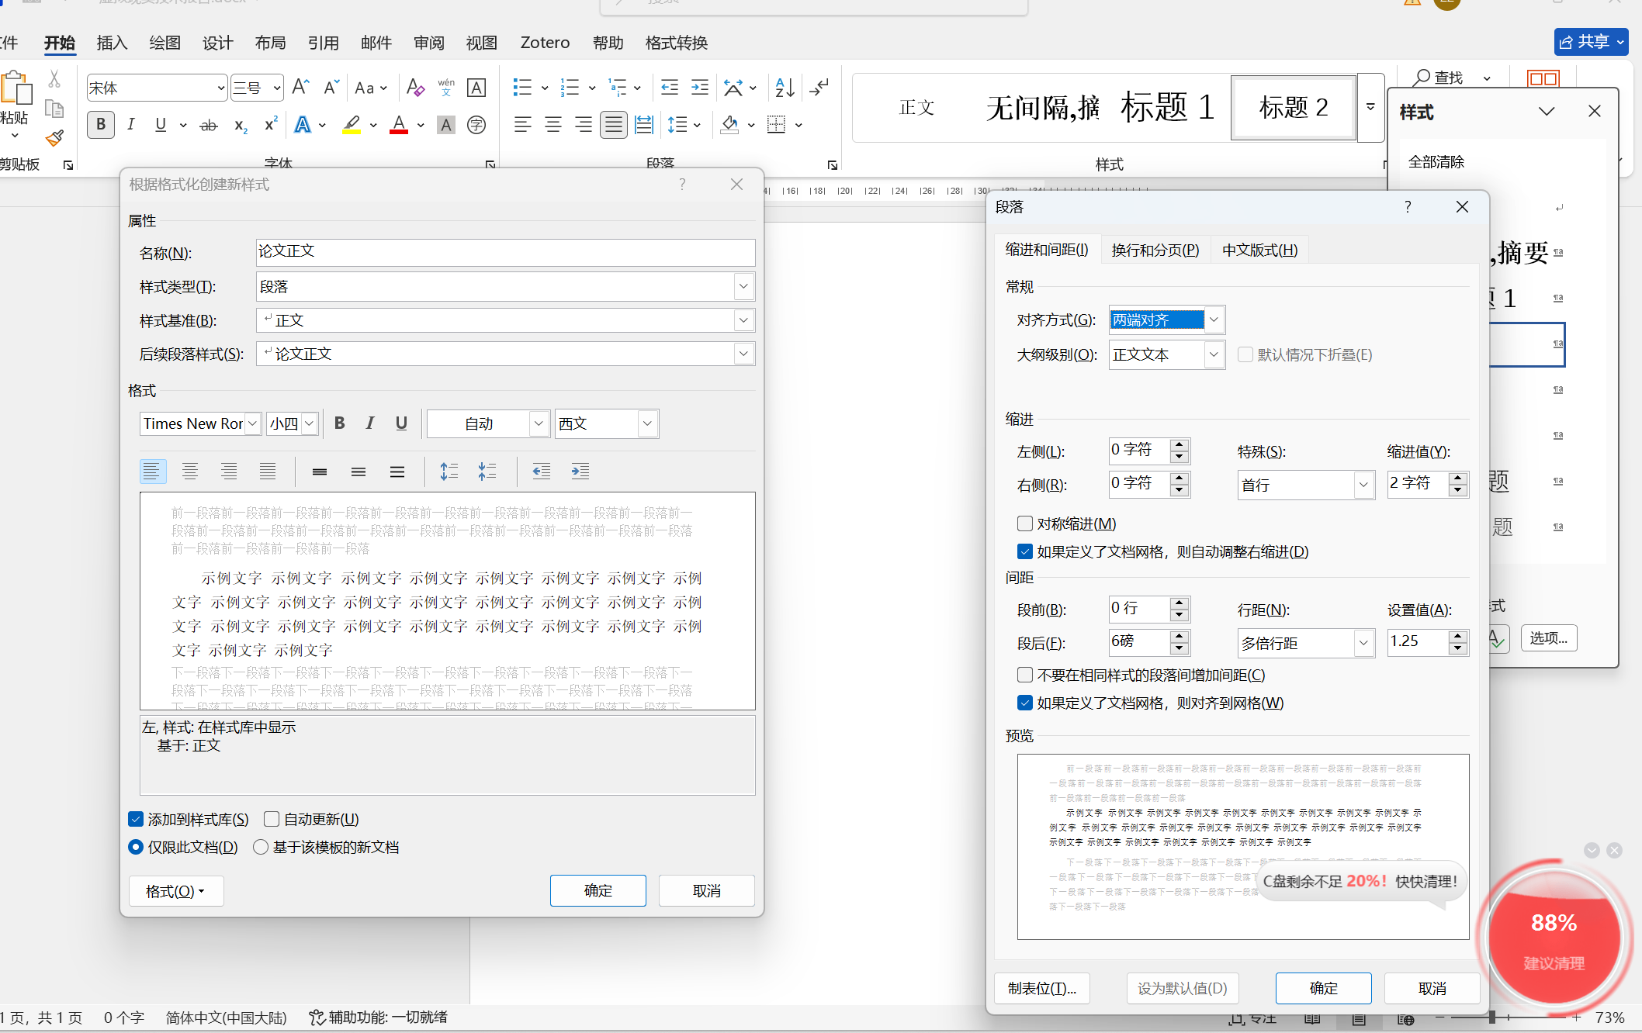The image size is (1642, 1033).
Task: Click the 名称 input field
Action: click(x=504, y=252)
